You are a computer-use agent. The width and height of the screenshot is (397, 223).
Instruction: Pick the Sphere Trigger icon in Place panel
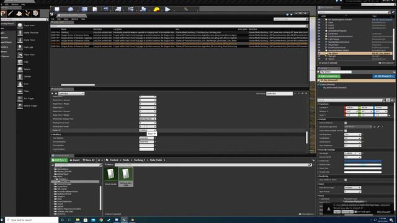click(x=20, y=106)
